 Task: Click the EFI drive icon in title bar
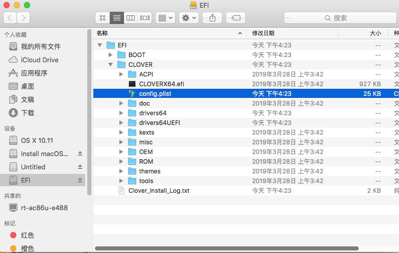click(x=193, y=5)
